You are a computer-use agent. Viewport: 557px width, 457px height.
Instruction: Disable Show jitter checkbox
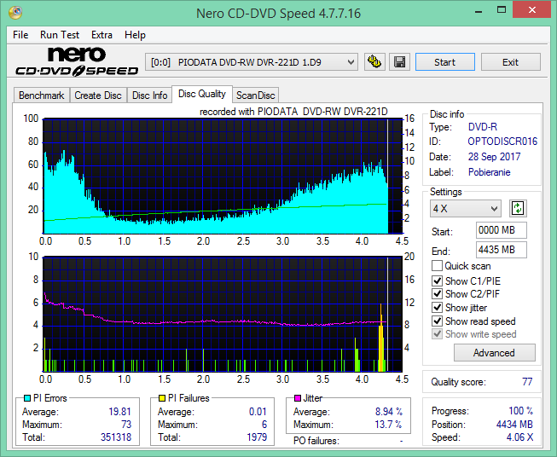point(437,308)
